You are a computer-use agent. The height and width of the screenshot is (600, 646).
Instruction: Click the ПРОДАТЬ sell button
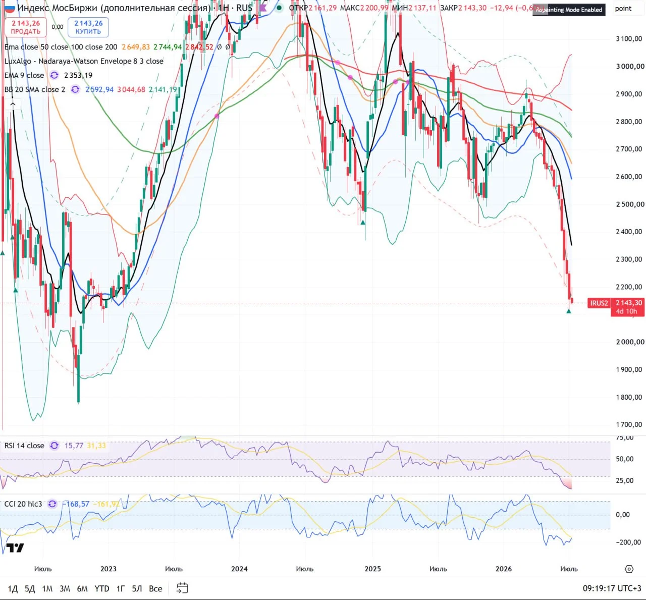pyautogui.click(x=26, y=27)
